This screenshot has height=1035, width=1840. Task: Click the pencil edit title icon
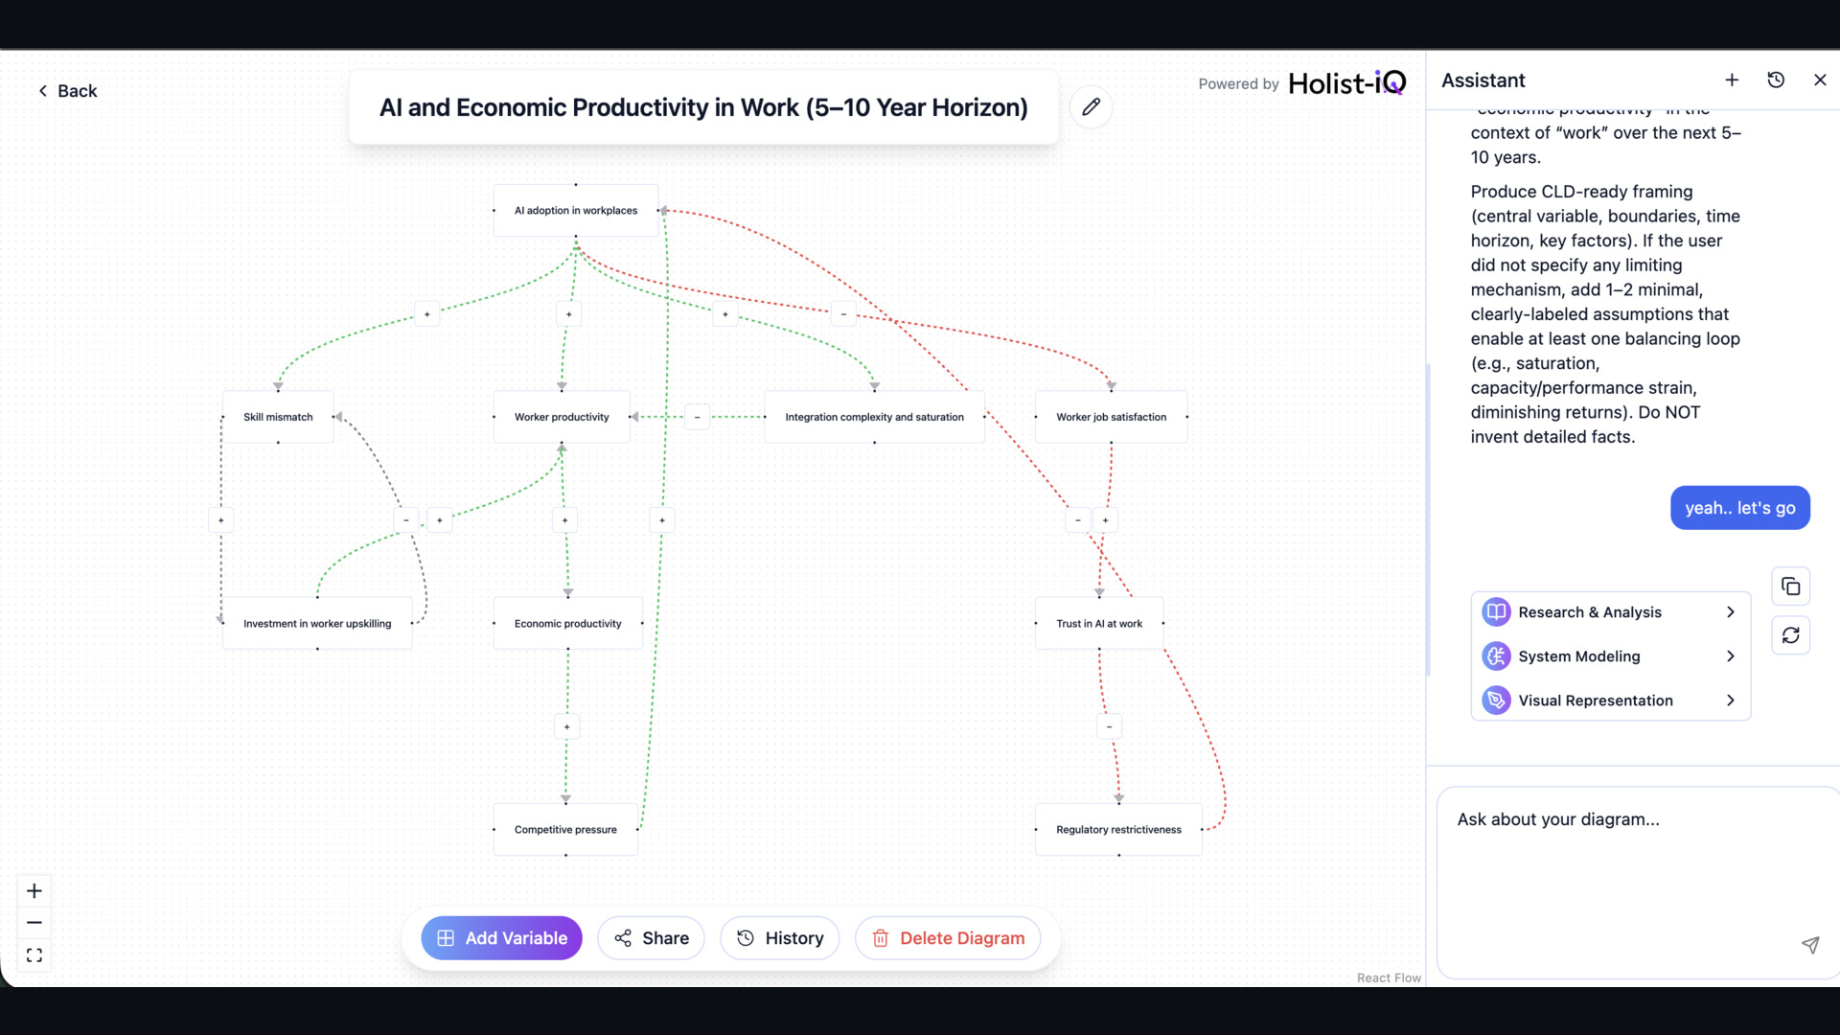pyautogui.click(x=1091, y=107)
